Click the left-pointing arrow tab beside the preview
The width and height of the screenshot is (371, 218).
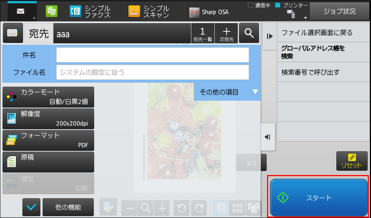click(x=268, y=137)
